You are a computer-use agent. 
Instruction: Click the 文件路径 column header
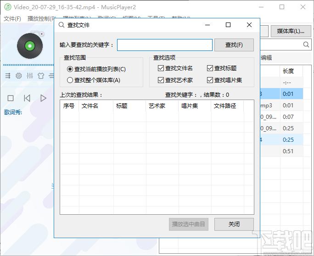[x=227, y=106]
